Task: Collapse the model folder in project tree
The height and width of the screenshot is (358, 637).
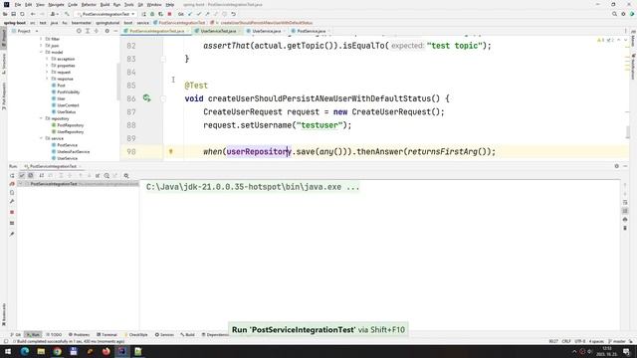Action: coord(41,52)
